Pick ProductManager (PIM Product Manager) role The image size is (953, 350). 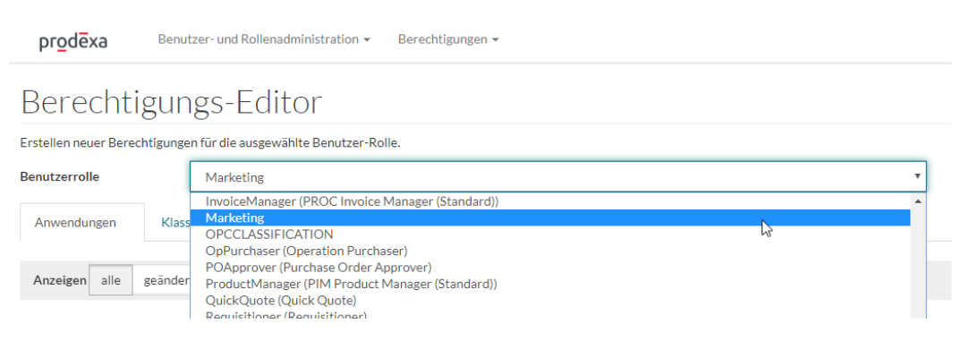(550, 283)
